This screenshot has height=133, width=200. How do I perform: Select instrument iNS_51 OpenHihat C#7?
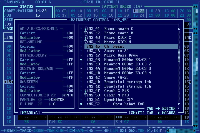[131, 100]
